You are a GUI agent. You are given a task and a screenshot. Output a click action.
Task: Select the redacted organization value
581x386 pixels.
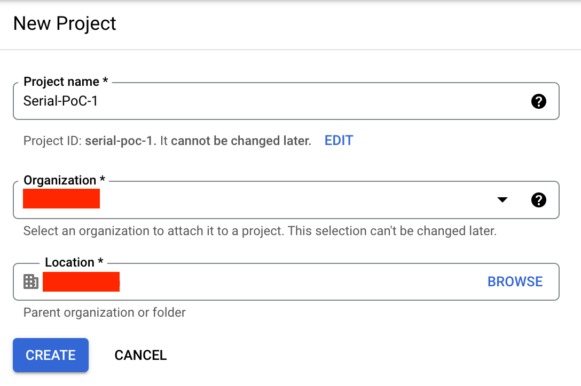[61, 199]
